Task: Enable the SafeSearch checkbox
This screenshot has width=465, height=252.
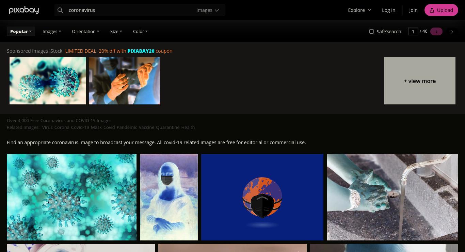Action: point(371,32)
